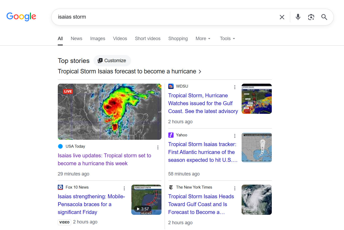Screen dimensions: 344x230
Task: Click the Customize top stories button
Action: tap(112, 61)
